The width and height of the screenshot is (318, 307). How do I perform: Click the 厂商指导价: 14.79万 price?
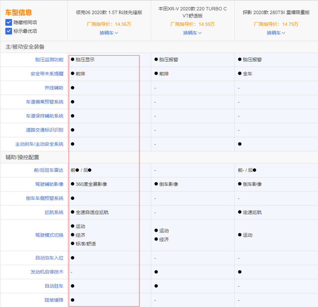(276, 24)
